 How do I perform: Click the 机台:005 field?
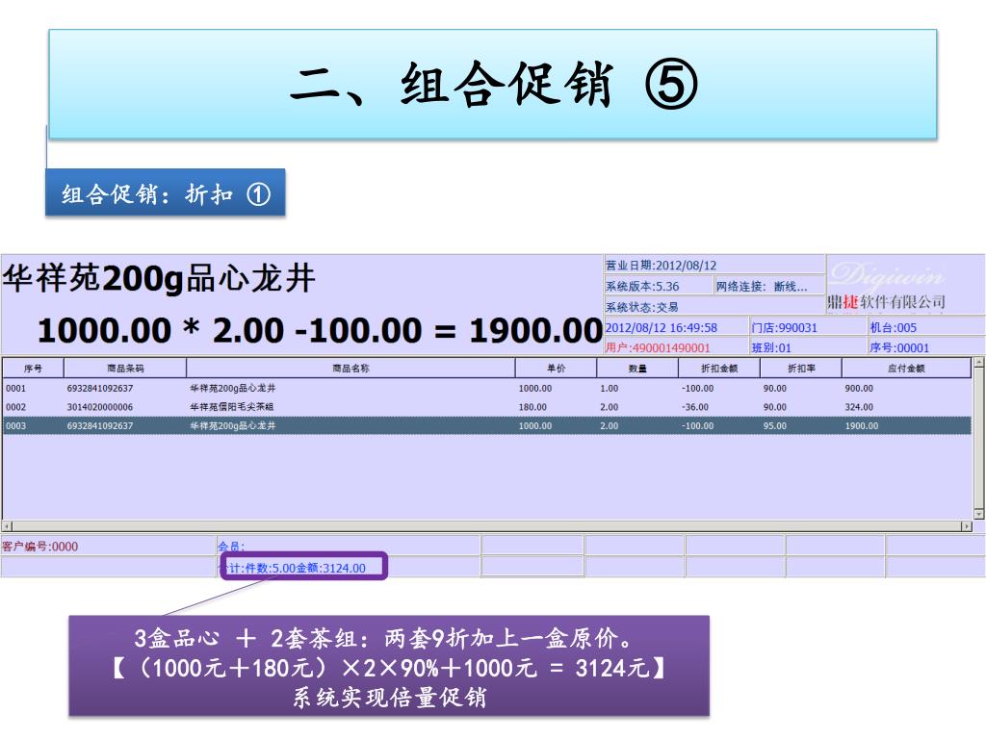click(x=926, y=327)
